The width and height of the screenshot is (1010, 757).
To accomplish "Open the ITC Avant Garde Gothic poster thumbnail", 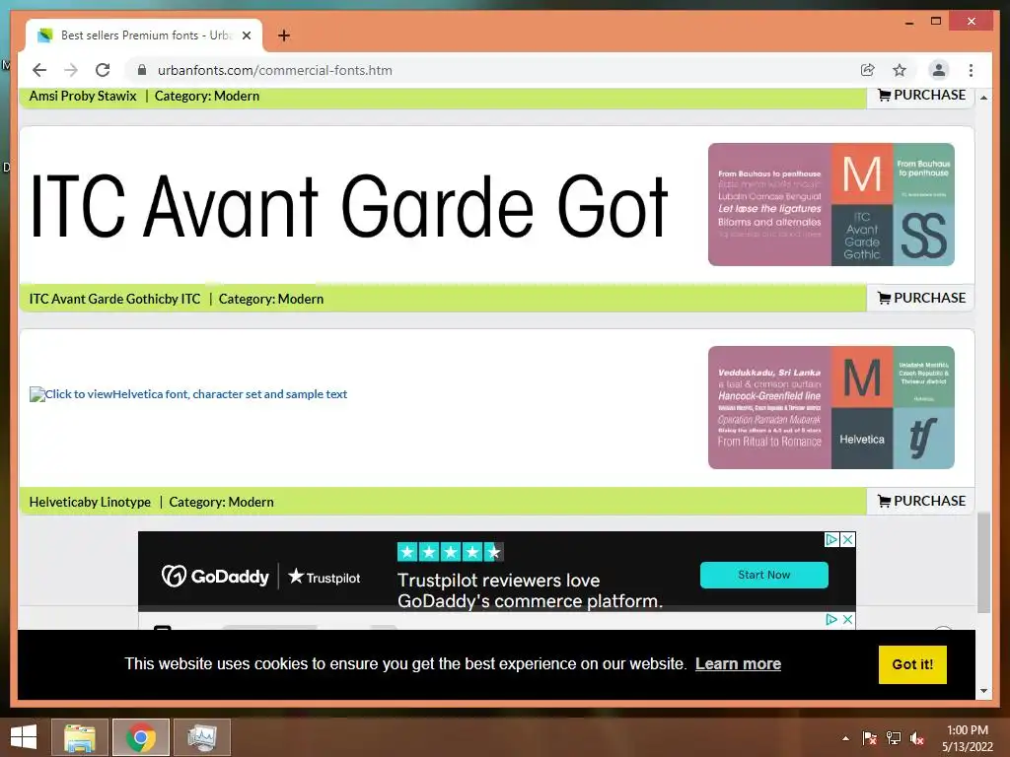I will pos(830,205).
